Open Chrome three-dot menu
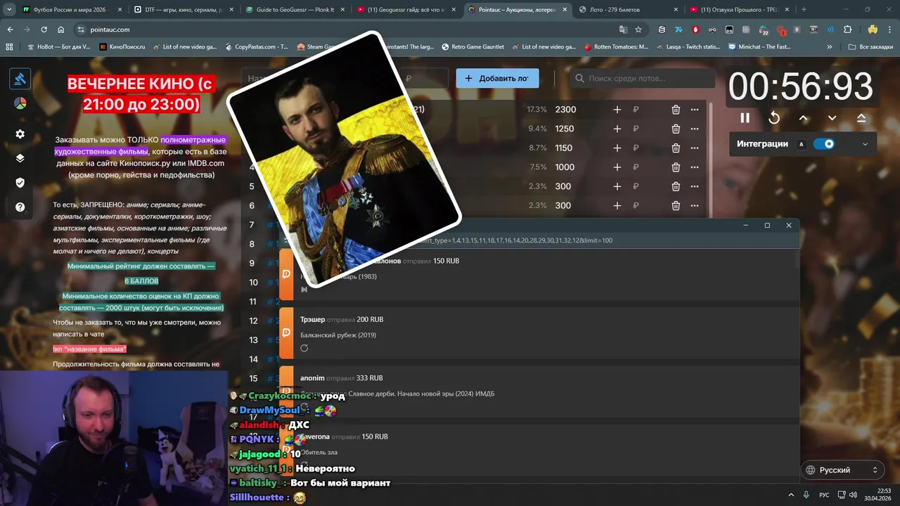 point(889,30)
